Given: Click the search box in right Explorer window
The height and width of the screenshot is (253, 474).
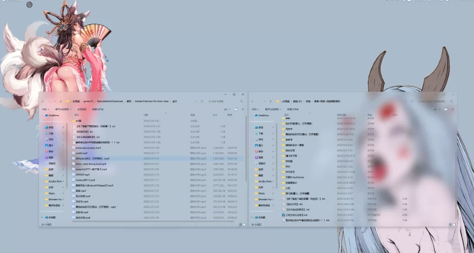Looking at the screenshot, I should [x=435, y=101].
